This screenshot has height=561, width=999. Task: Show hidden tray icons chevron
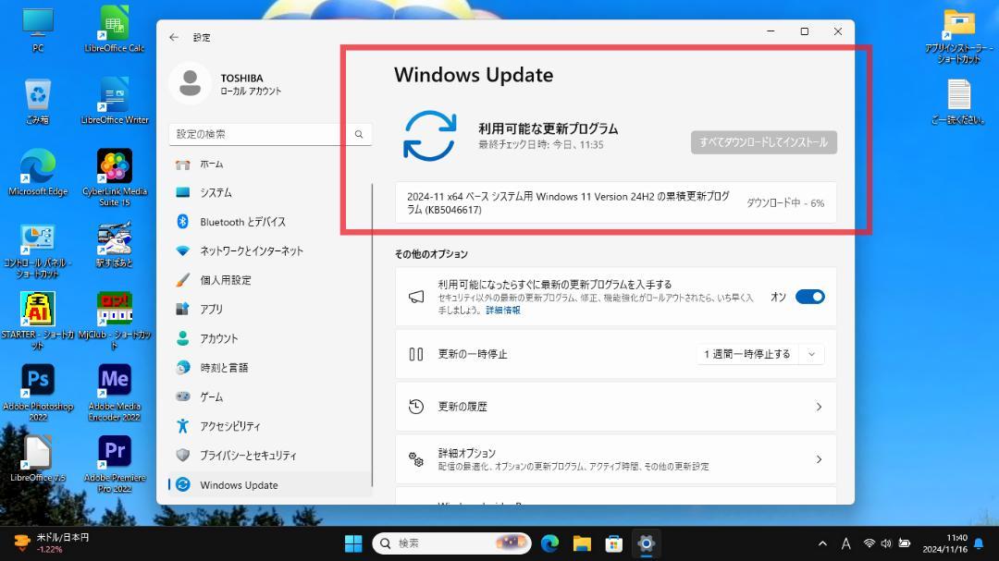click(x=822, y=543)
